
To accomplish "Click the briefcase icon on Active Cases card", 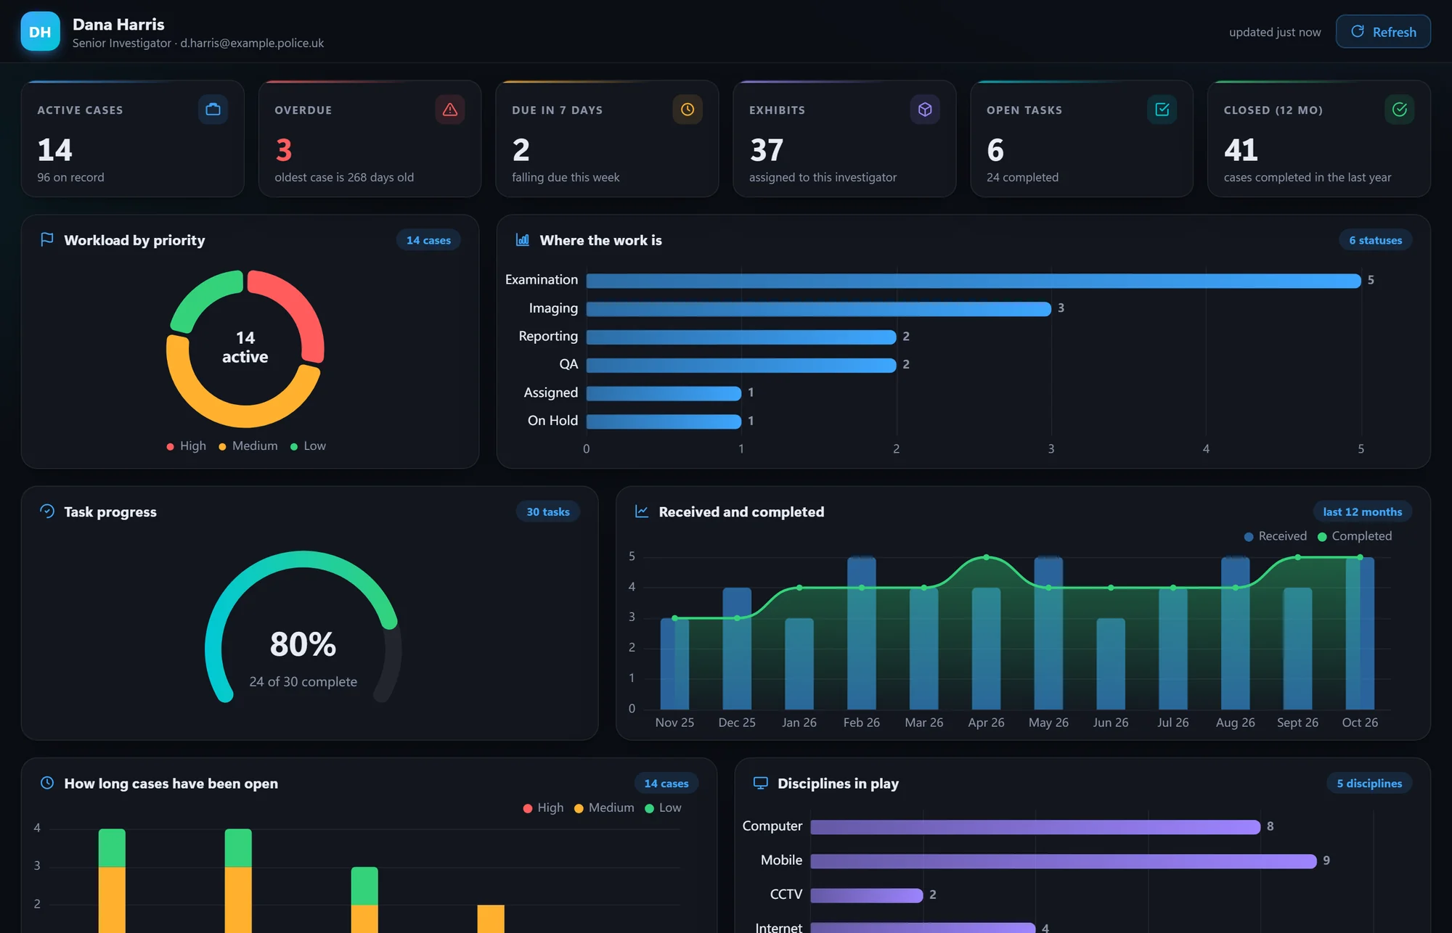I will pyautogui.click(x=213, y=110).
